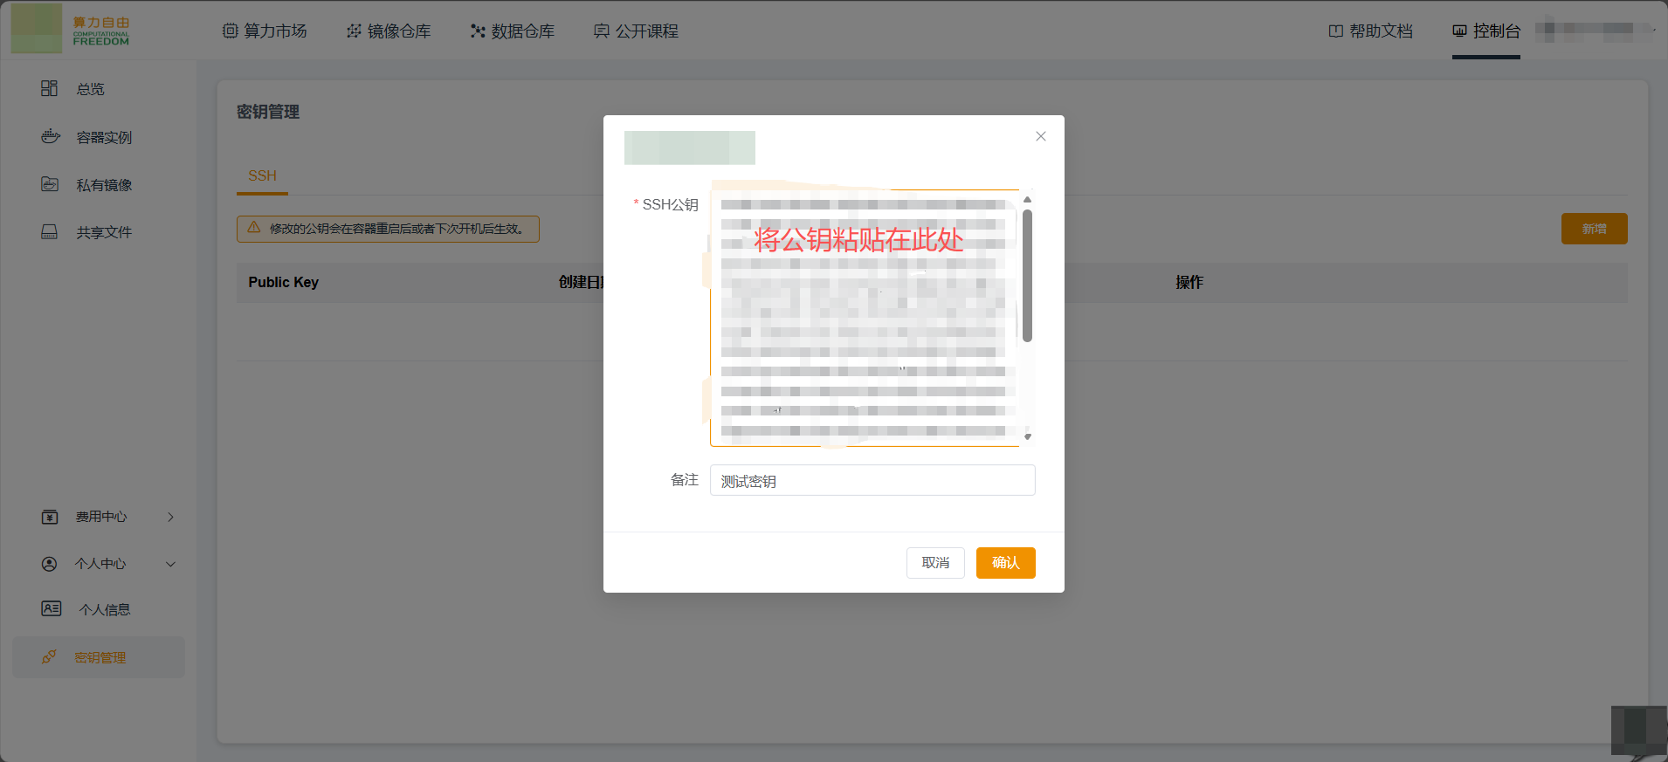This screenshot has height=762, width=1668.
Task: Click the textarea scroll-down arrow
Action: 1028,436
